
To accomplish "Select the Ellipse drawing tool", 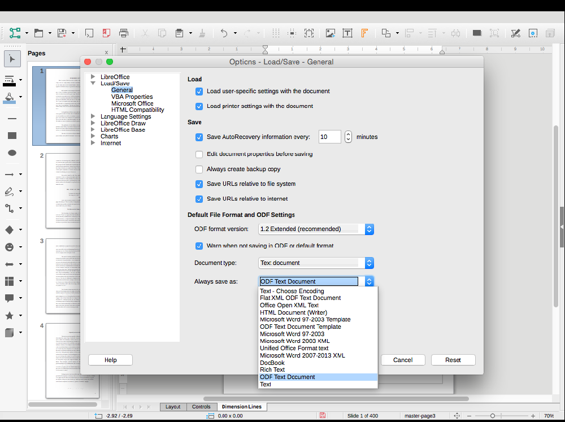I will tap(12, 153).
